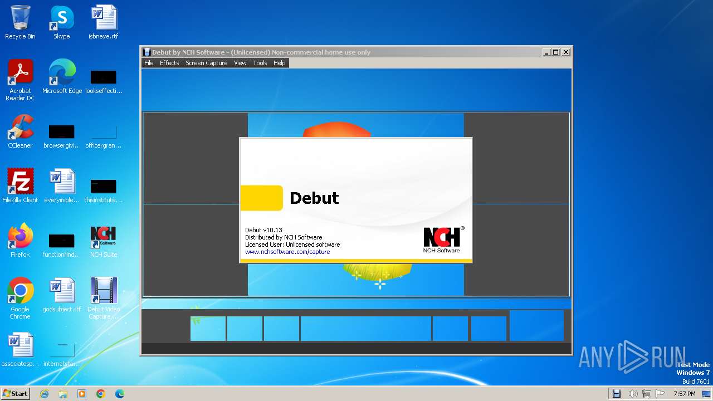Launch the CCleaner desktop shortcut
713x401 pixels.
pos(20,131)
